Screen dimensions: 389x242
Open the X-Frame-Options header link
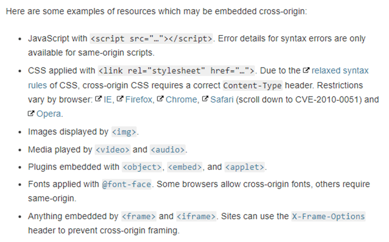pos(328,216)
